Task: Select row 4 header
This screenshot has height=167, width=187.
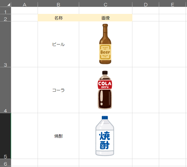Action: coord(6,90)
